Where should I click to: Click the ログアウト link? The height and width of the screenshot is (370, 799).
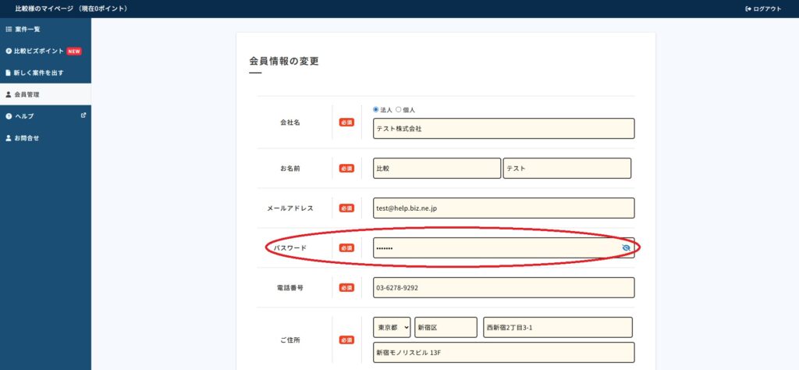coord(767,9)
